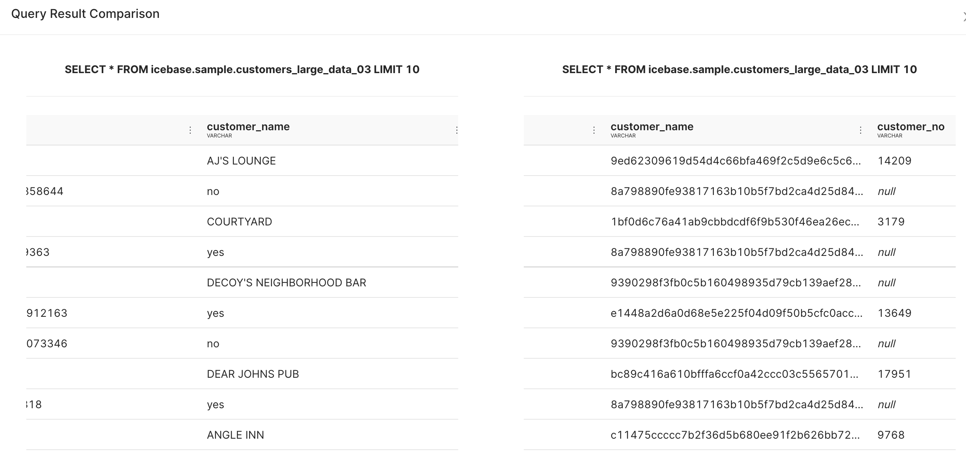Click the 358644 cell
This screenshot has height=460, width=966.
pyautogui.click(x=45, y=191)
